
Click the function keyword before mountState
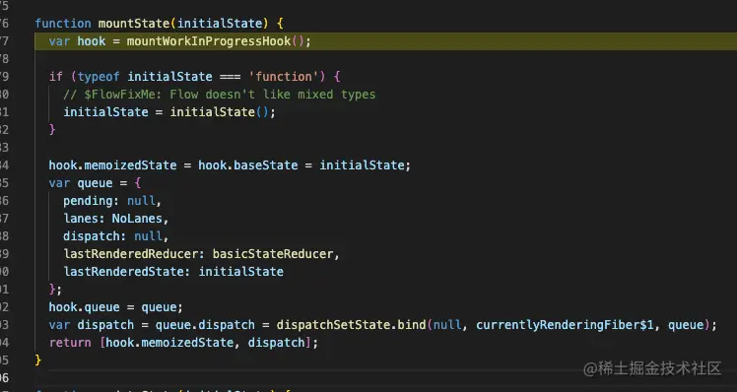pyautogui.click(x=63, y=24)
